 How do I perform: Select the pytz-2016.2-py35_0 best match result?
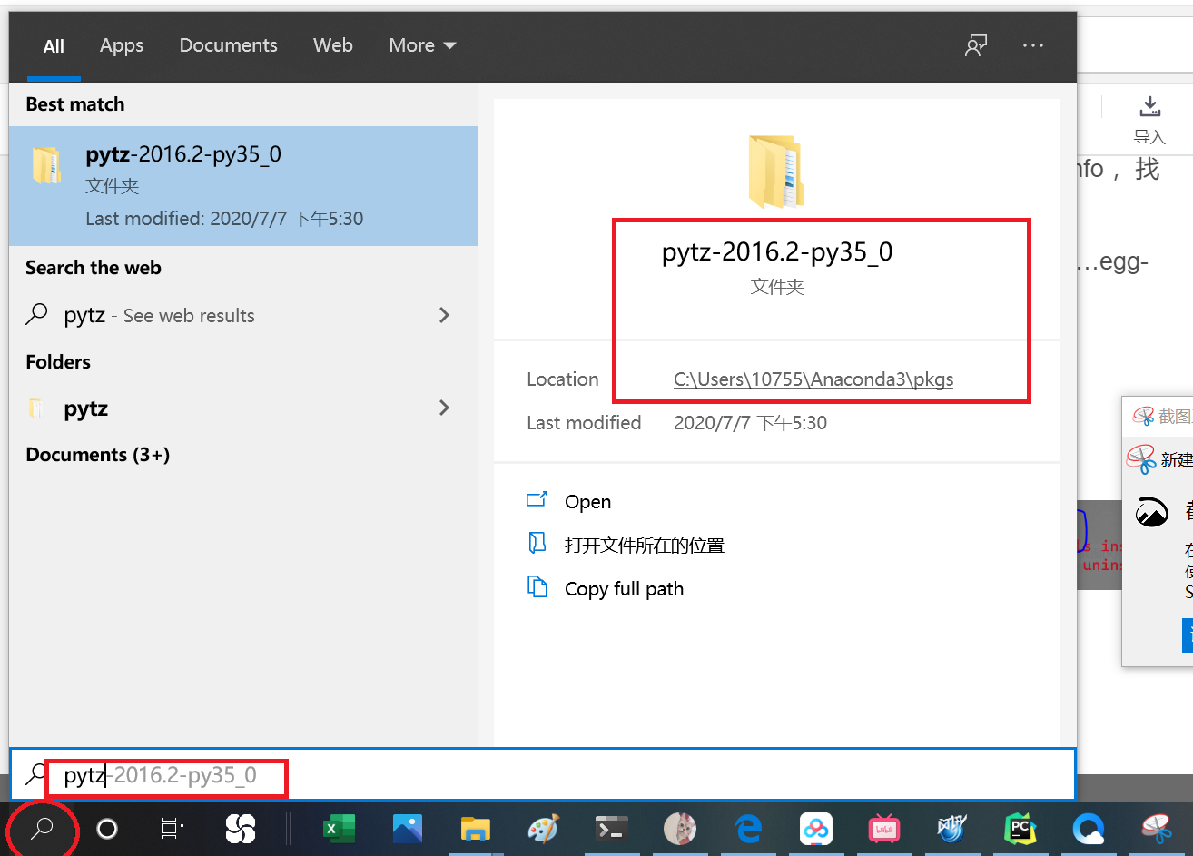(242, 184)
